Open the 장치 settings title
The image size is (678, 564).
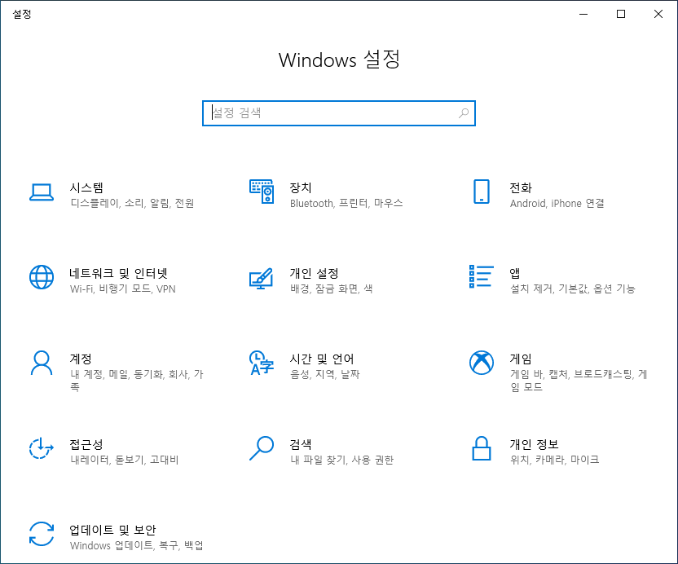[301, 187]
